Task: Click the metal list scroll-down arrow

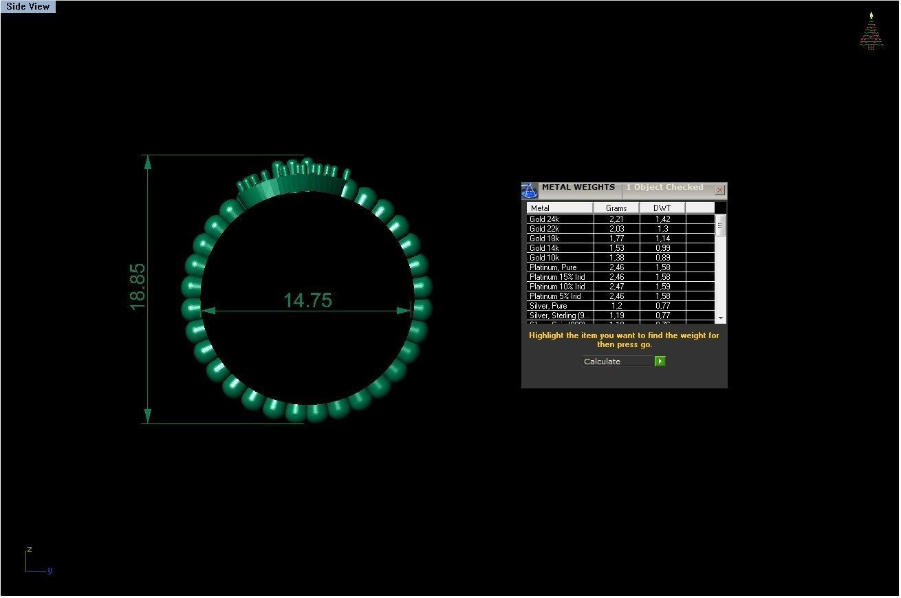Action: pos(720,318)
